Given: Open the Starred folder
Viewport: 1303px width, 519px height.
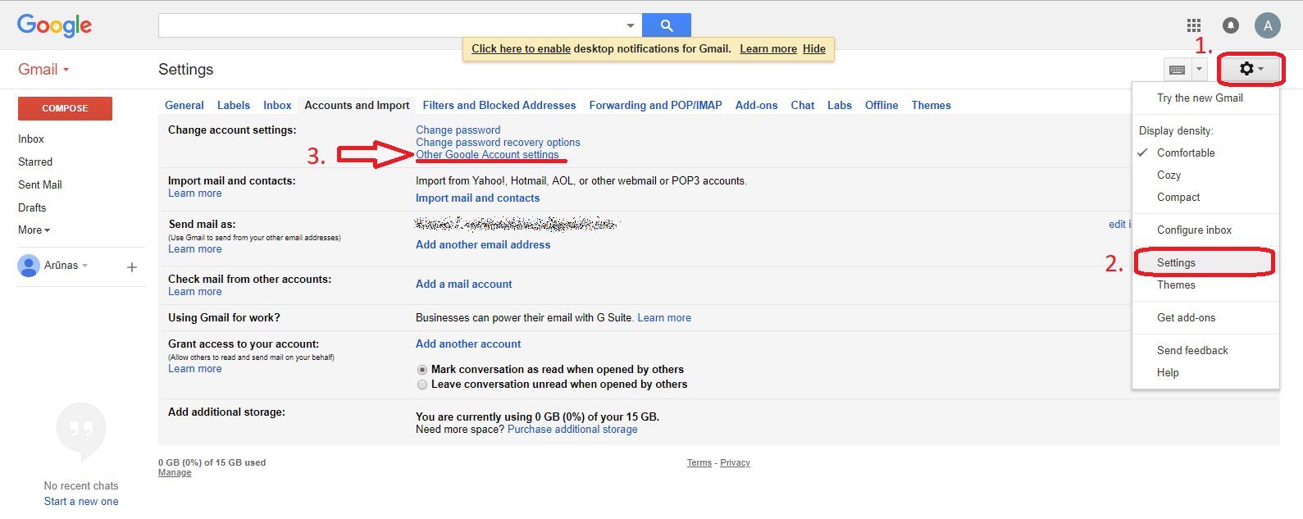Looking at the screenshot, I should pyautogui.click(x=35, y=162).
